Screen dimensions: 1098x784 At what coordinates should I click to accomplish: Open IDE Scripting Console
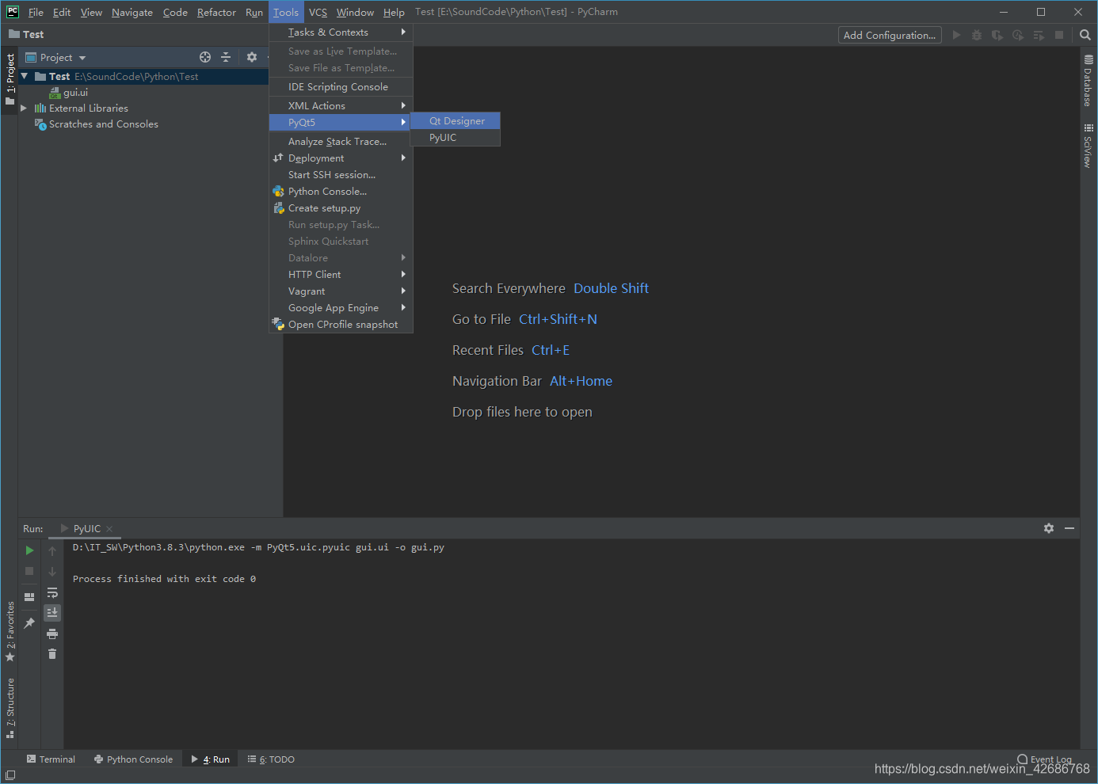(x=341, y=87)
